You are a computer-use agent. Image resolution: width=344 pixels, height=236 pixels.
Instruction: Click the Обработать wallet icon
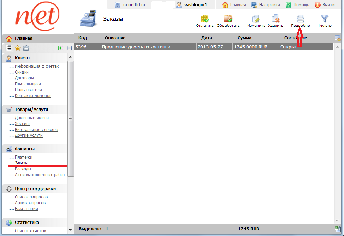(x=228, y=19)
